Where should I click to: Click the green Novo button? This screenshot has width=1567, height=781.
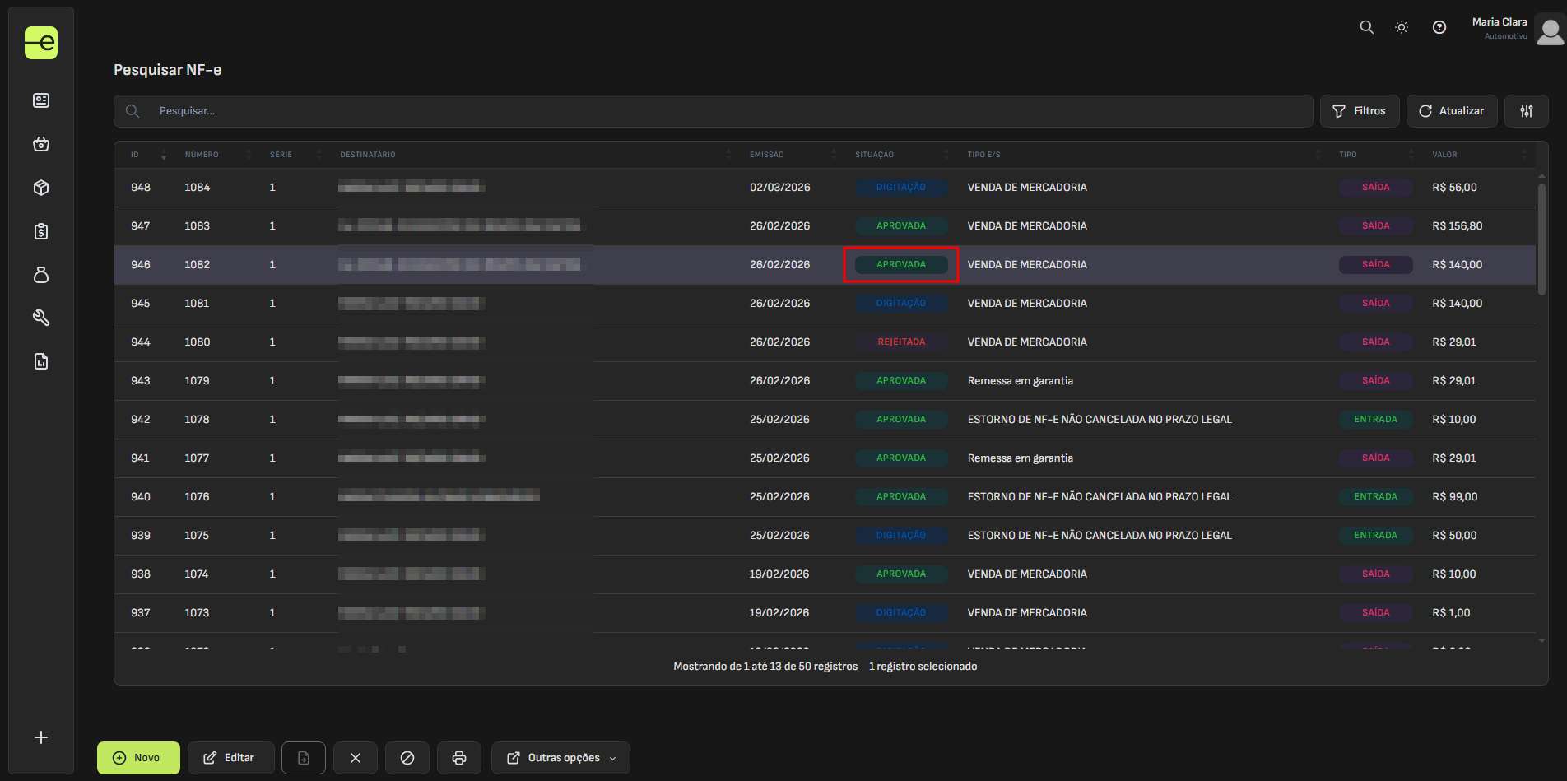138,758
